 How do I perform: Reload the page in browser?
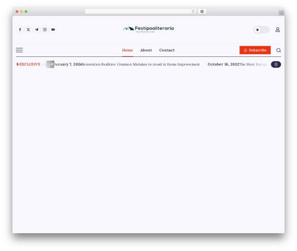coord(193,11)
